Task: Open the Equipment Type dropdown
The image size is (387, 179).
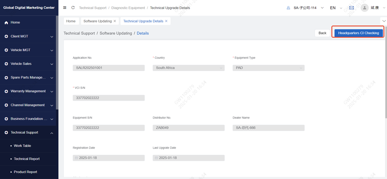Action: [268, 68]
